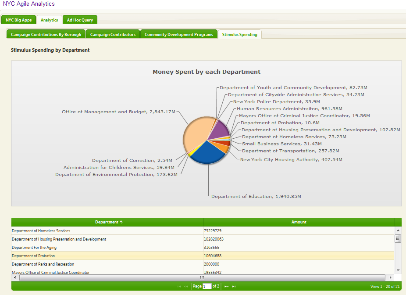Open Community Development Programs tab
406x295 pixels.
tap(179, 35)
